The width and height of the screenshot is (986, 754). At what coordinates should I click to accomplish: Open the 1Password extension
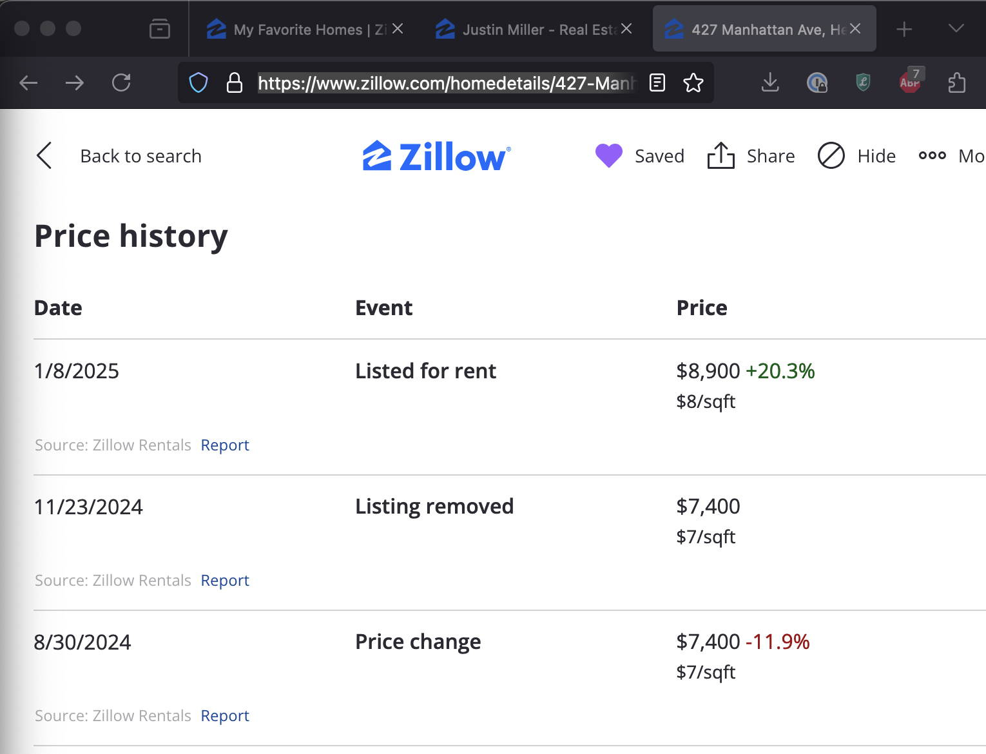817,82
